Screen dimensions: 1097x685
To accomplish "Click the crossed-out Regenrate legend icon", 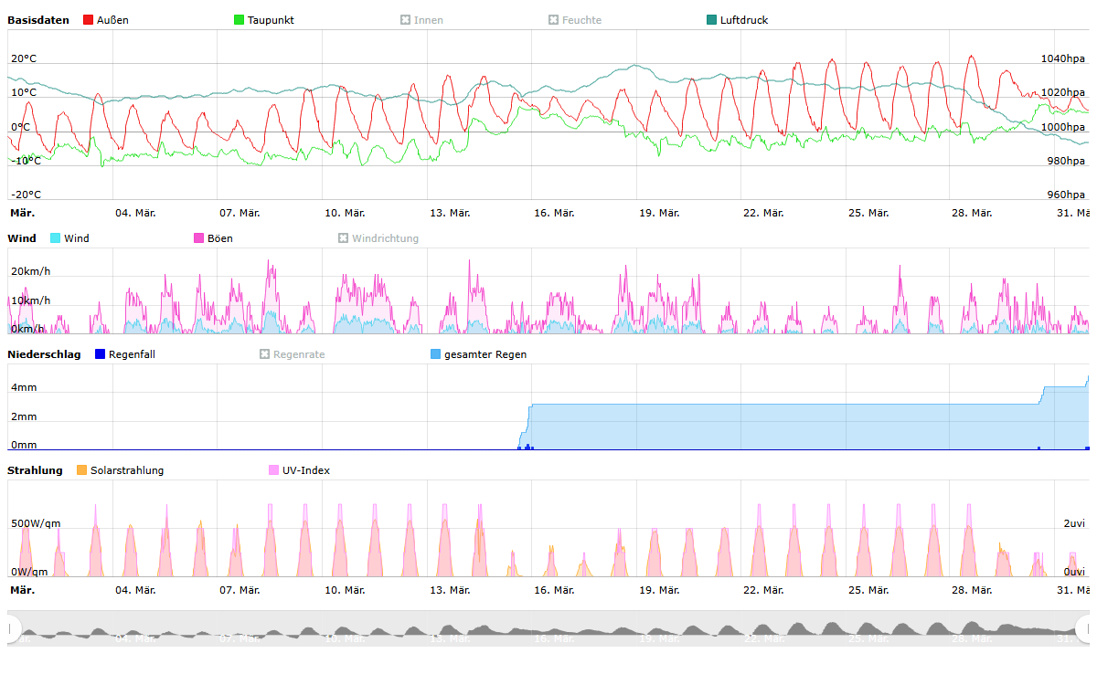I will click(x=265, y=354).
